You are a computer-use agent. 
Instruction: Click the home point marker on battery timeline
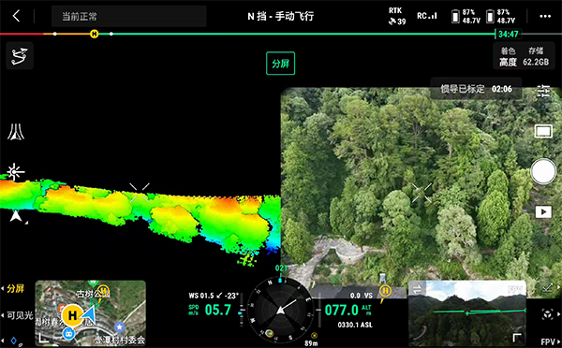pos(94,34)
